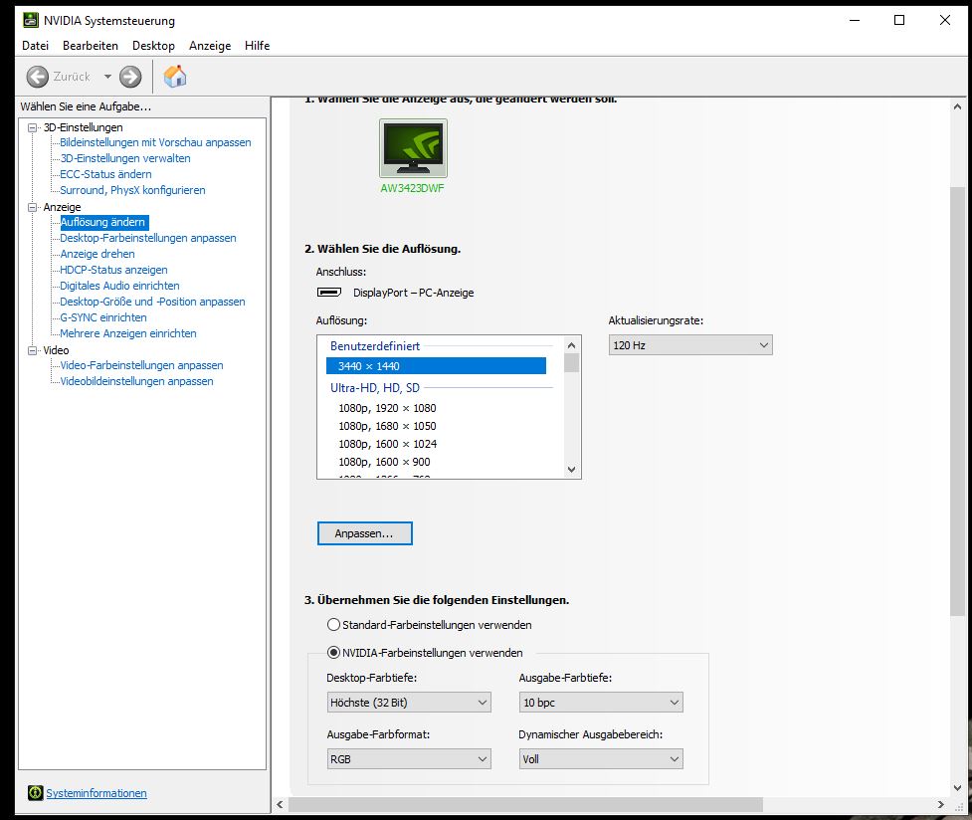This screenshot has height=820, width=972.
Task: Minimize the NVIDIA Systemsteuerung window
Action: pos(855,21)
